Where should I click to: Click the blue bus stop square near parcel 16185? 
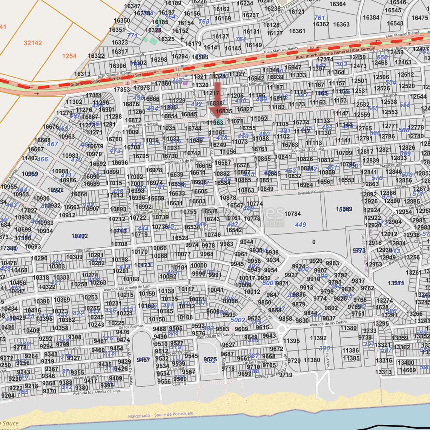click(158, 26)
